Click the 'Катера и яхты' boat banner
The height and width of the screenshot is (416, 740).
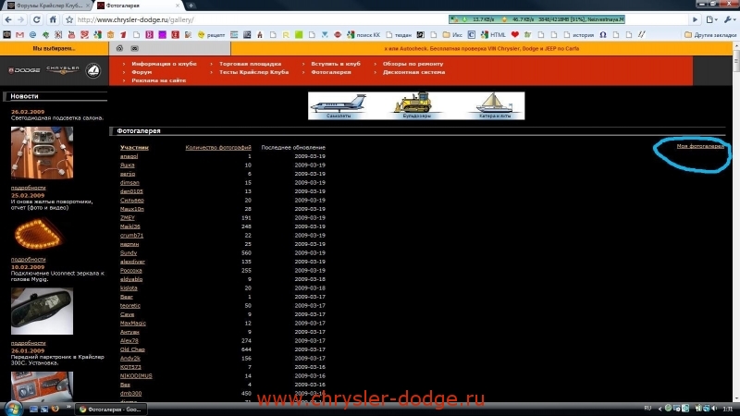coord(495,105)
